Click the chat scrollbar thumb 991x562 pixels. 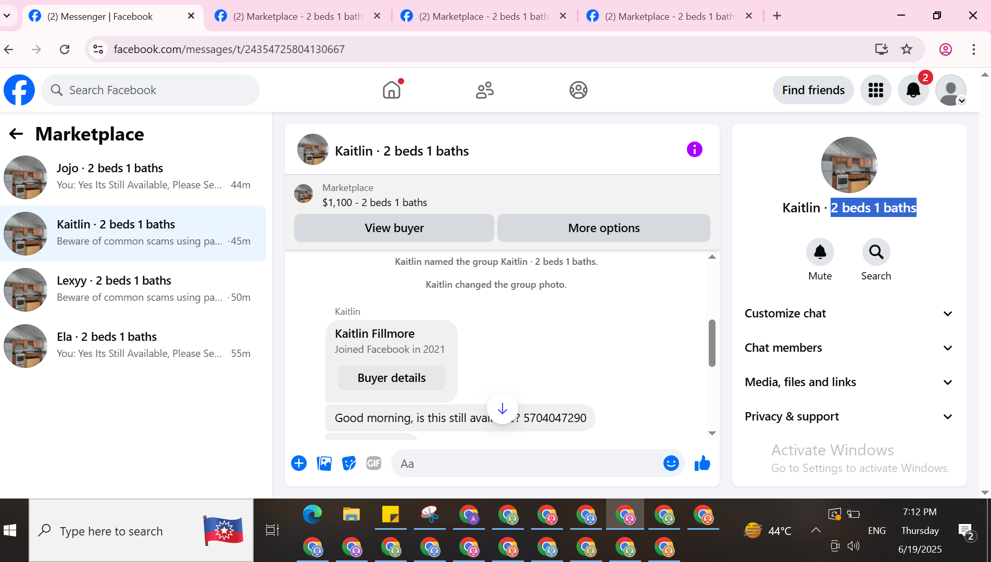coord(712,343)
